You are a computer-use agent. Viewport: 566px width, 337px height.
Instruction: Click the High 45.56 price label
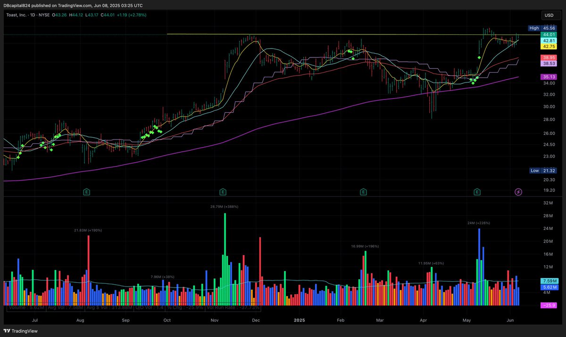pos(542,28)
